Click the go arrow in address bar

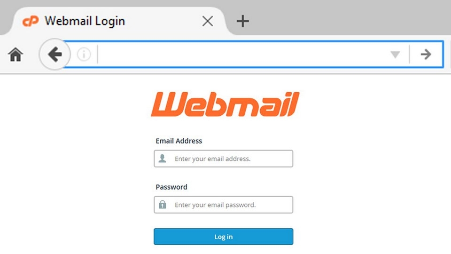(426, 54)
